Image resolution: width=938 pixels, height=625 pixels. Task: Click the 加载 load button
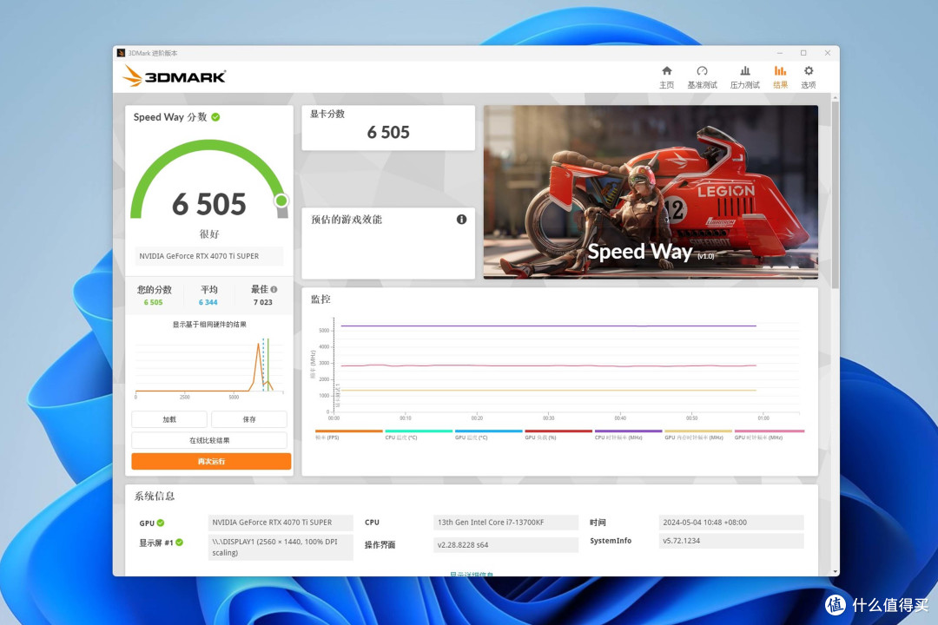point(169,419)
